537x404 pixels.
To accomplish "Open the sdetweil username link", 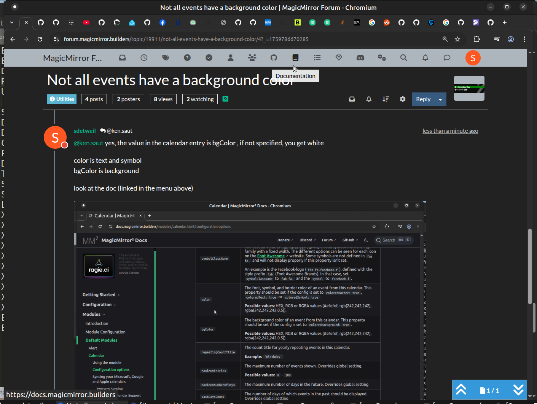I will pyautogui.click(x=84, y=131).
